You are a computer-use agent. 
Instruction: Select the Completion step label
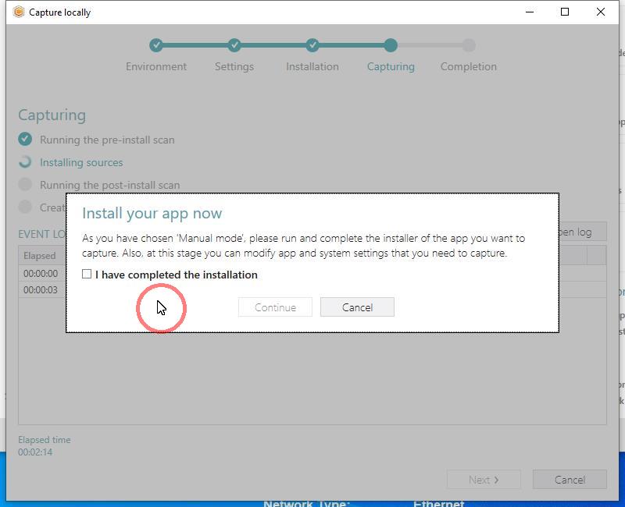pyautogui.click(x=468, y=66)
